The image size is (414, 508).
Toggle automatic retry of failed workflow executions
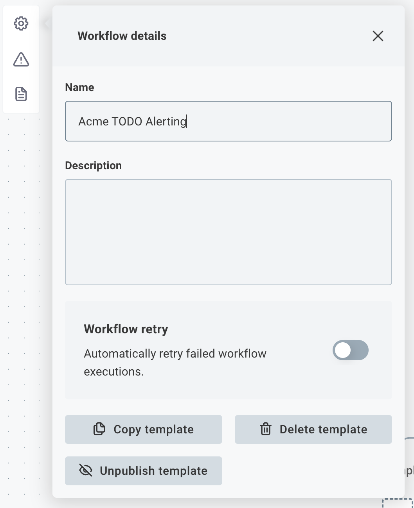click(350, 350)
